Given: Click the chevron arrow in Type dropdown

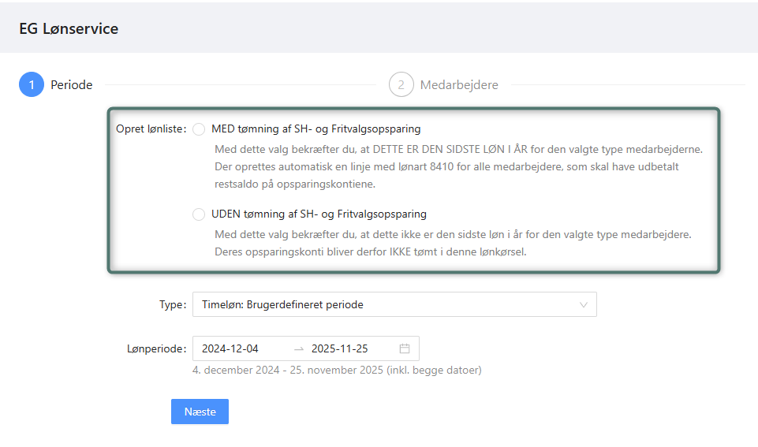Looking at the screenshot, I should tap(584, 304).
